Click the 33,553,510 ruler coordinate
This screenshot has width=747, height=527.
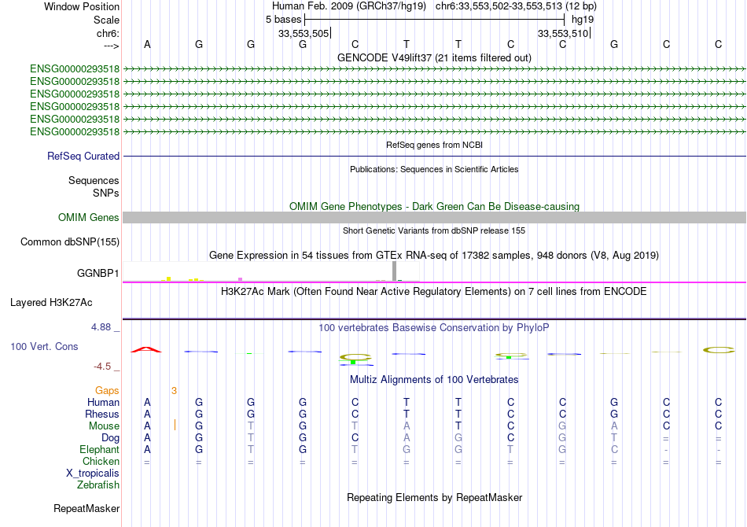[563, 33]
